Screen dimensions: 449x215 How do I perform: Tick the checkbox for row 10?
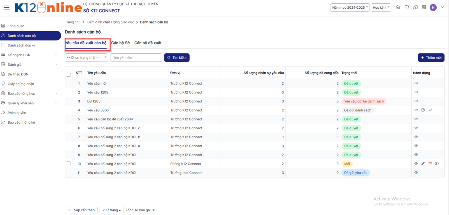pyautogui.click(x=68, y=163)
